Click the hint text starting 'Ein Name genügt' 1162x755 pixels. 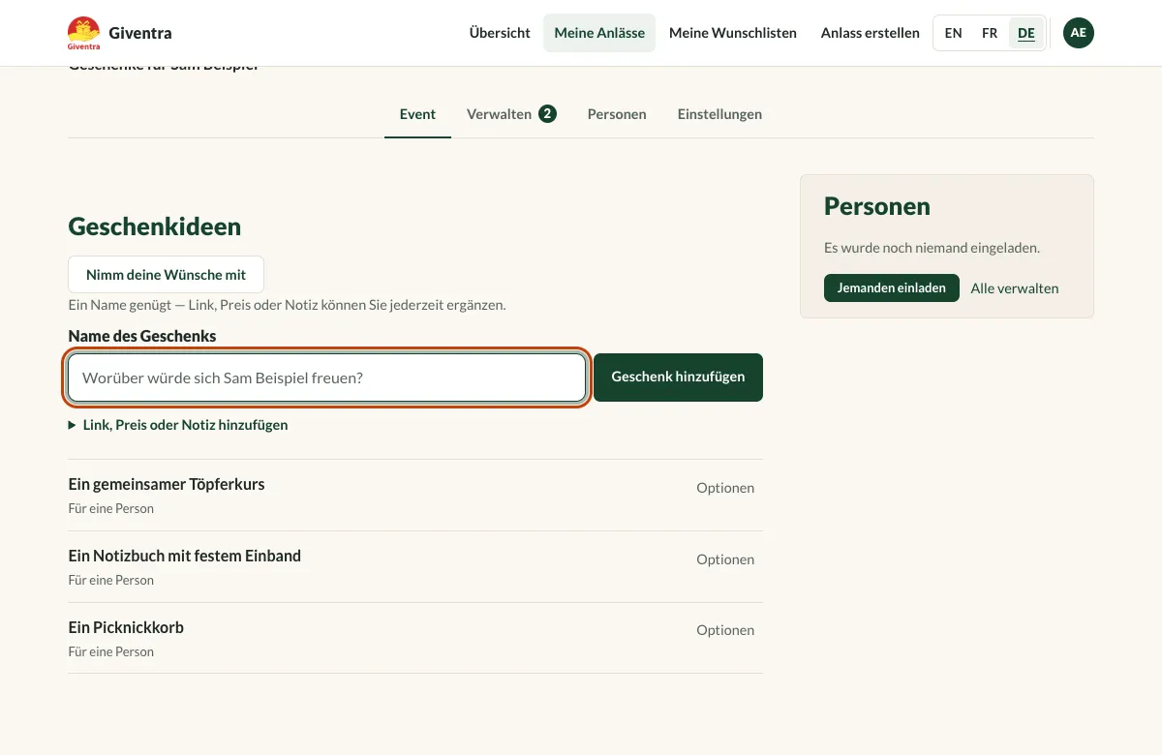pos(288,305)
